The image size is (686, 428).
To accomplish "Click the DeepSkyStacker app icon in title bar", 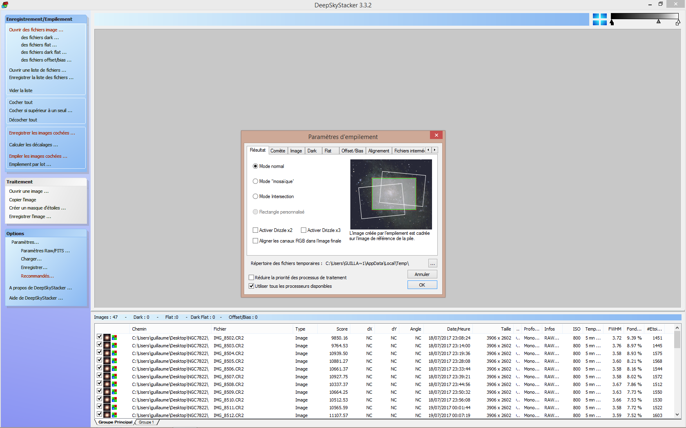I will coord(5,5).
